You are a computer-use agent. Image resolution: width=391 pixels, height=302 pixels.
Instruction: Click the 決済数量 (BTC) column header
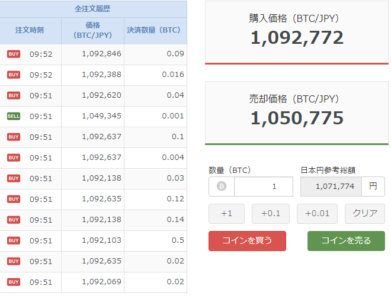[154, 30]
